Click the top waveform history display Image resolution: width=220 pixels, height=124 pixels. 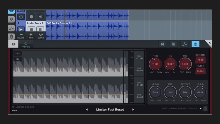coord(68,63)
